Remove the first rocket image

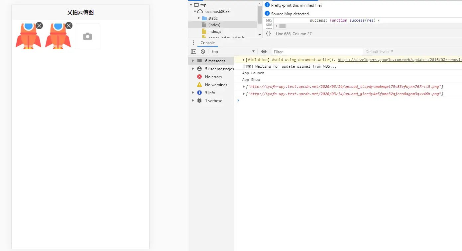39,26
